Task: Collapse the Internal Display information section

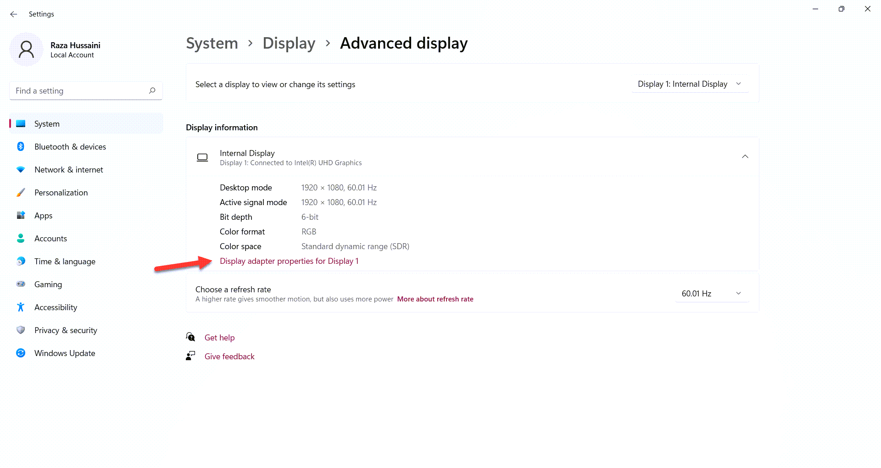Action: [x=745, y=157]
